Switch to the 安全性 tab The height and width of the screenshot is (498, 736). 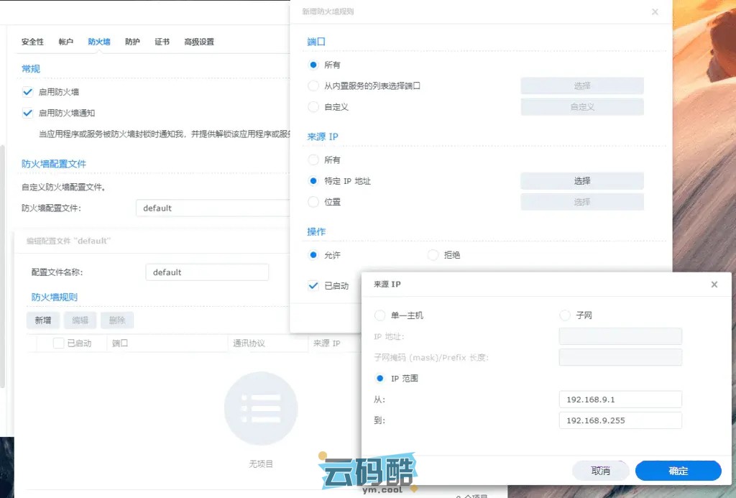coord(32,42)
